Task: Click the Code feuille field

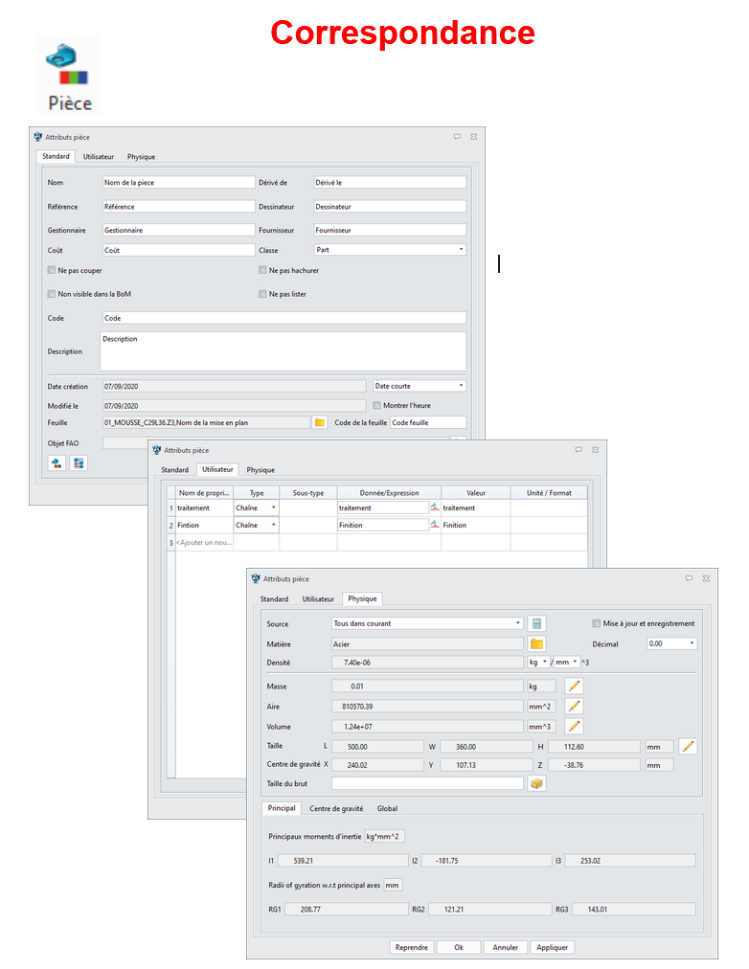Action: point(428,422)
